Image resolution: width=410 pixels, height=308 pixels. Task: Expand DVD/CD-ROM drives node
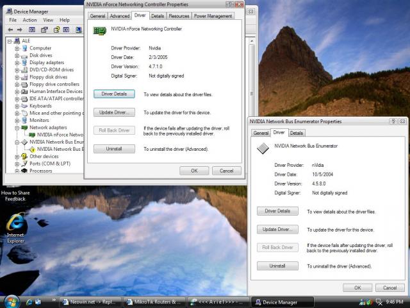point(17,70)
